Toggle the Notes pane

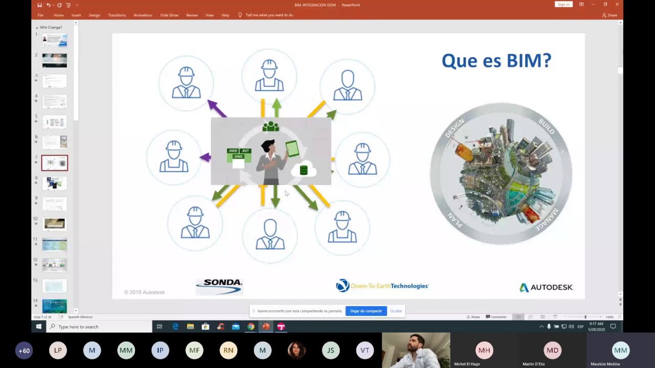click(x=473, y=317)
